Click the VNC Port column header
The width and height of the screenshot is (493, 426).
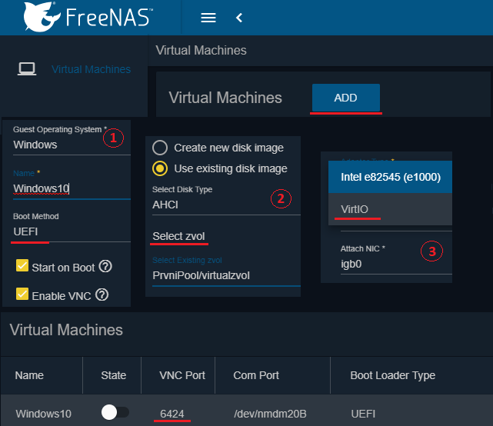click(x=182, y=375)
